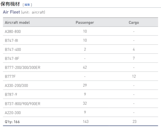Click the B747-400 model cell
This screenshot has height=128, width=161.
(13, 50)
